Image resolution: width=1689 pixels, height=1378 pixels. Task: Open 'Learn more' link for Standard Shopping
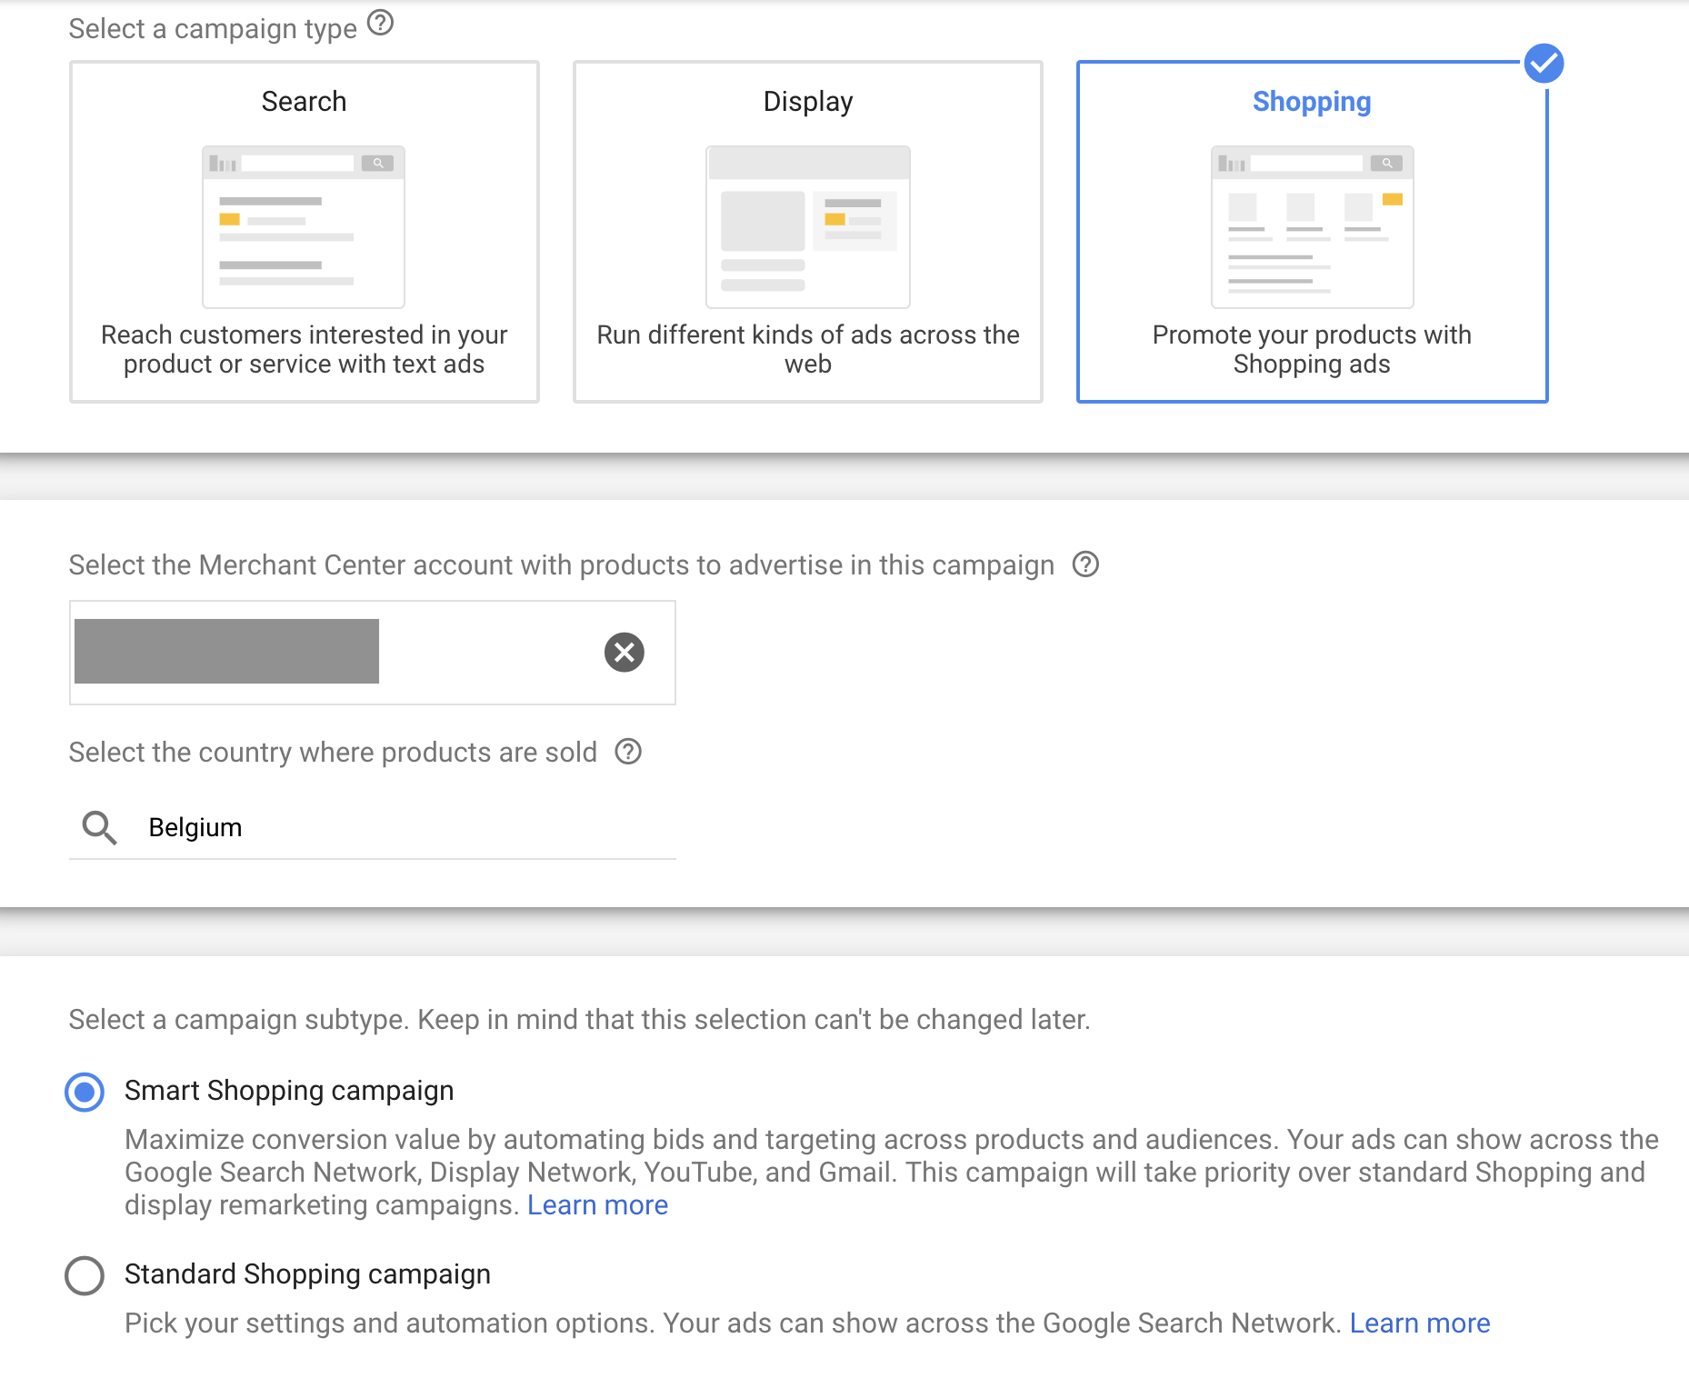coord(1419,1323)
